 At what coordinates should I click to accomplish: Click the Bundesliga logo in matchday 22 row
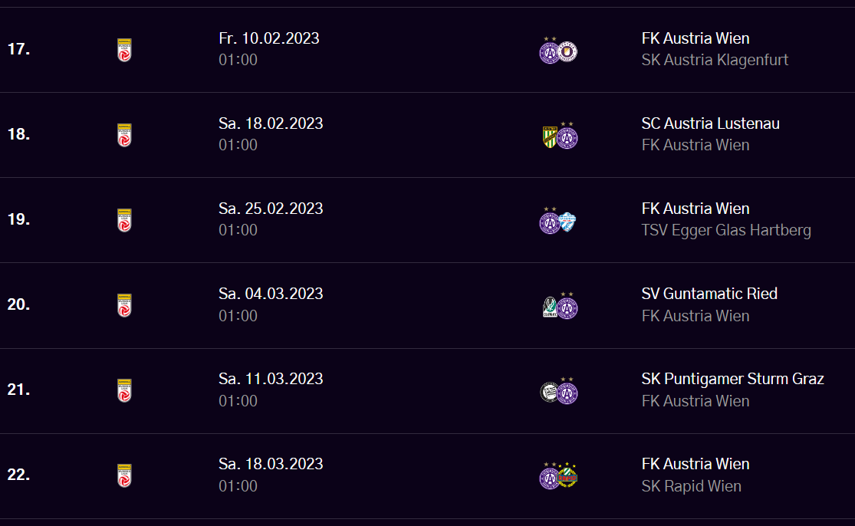[x=124, y=475]
